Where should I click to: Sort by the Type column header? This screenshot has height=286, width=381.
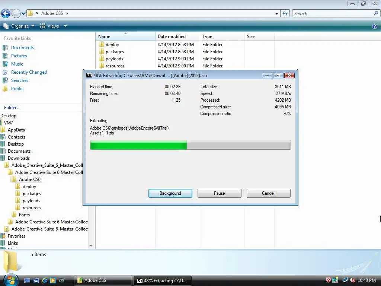click(222, 36)
